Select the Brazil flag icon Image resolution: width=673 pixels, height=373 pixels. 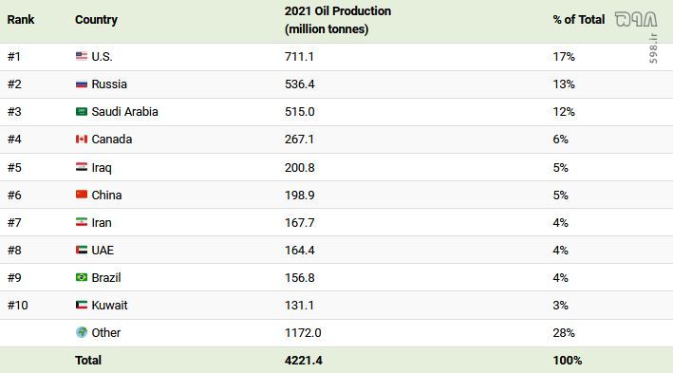(x=82, y=277)
